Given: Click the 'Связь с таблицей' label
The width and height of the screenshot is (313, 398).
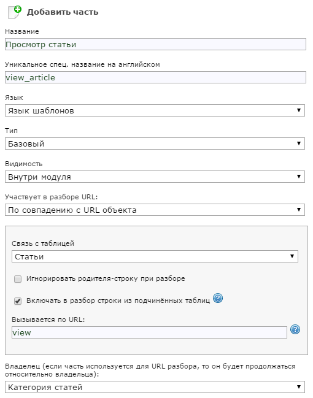Looking at the screenshot, I should tap(43, 243).
